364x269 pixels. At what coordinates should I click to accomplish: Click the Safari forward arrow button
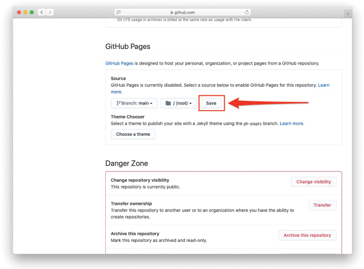(50, 12)
